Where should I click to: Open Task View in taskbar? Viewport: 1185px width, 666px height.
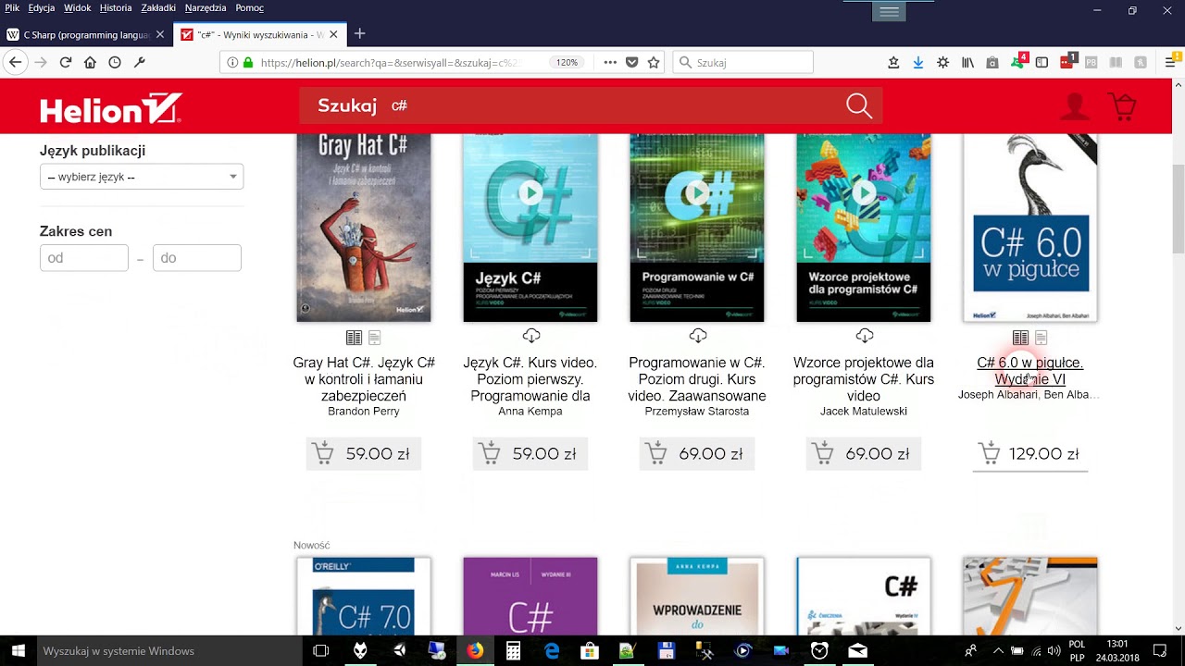coord(320,650)
